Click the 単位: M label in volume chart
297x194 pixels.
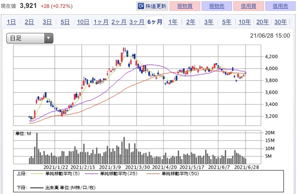[23, 134]
